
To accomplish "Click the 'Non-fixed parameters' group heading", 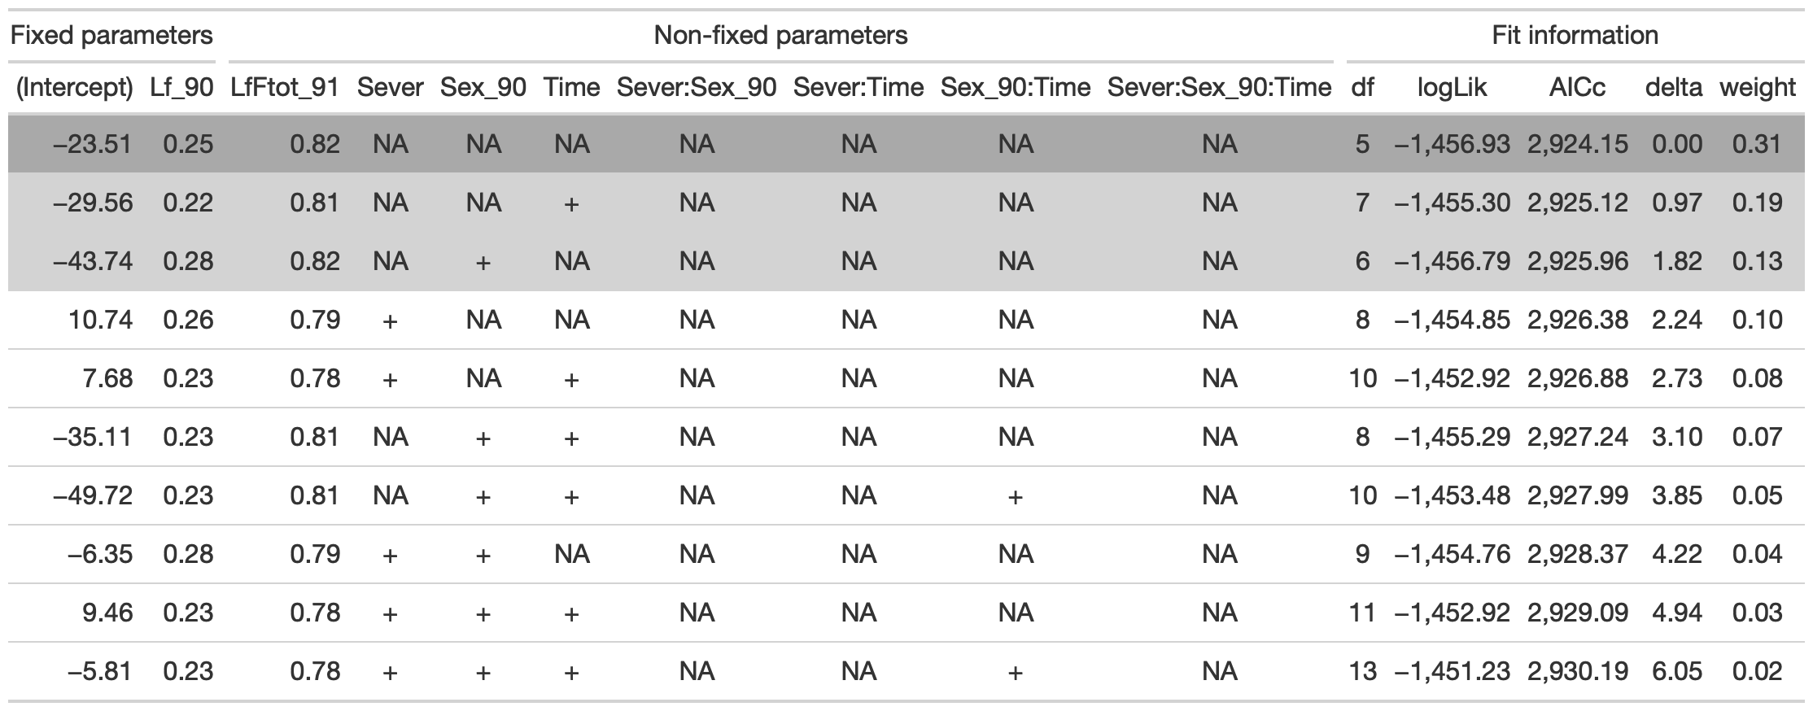I will click(x=780, y=36).
